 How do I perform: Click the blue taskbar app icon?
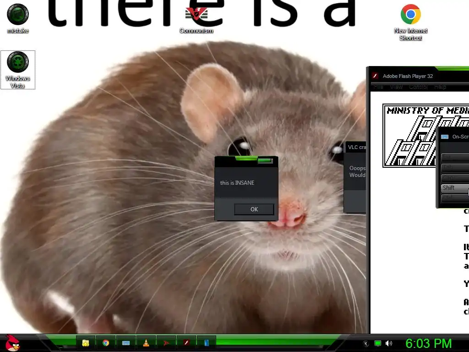pyautogui.click(x=207, y=343)
